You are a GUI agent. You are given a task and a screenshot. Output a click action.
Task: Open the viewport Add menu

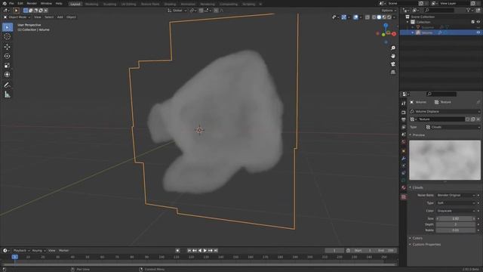(60, 17)
